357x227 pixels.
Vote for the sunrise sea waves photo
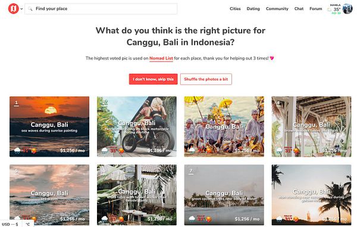pos(49,126)
